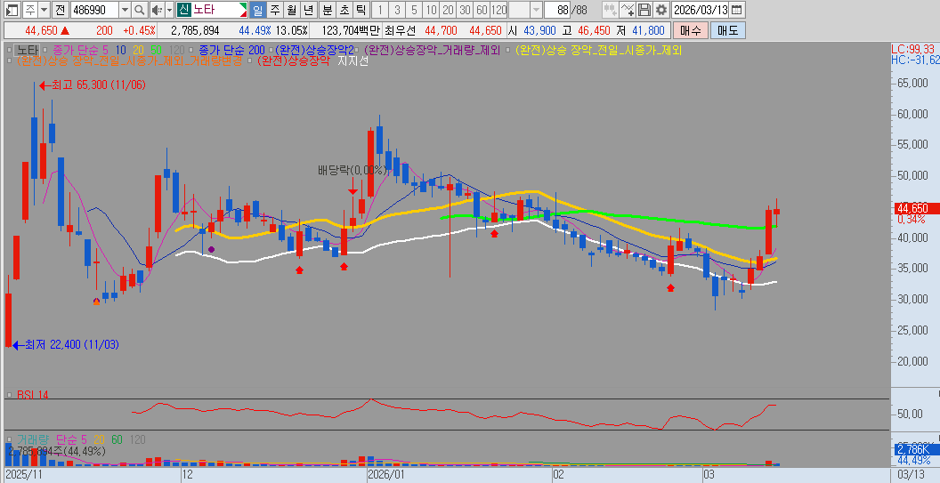Select the 30 interval button

tap(464, 10)
